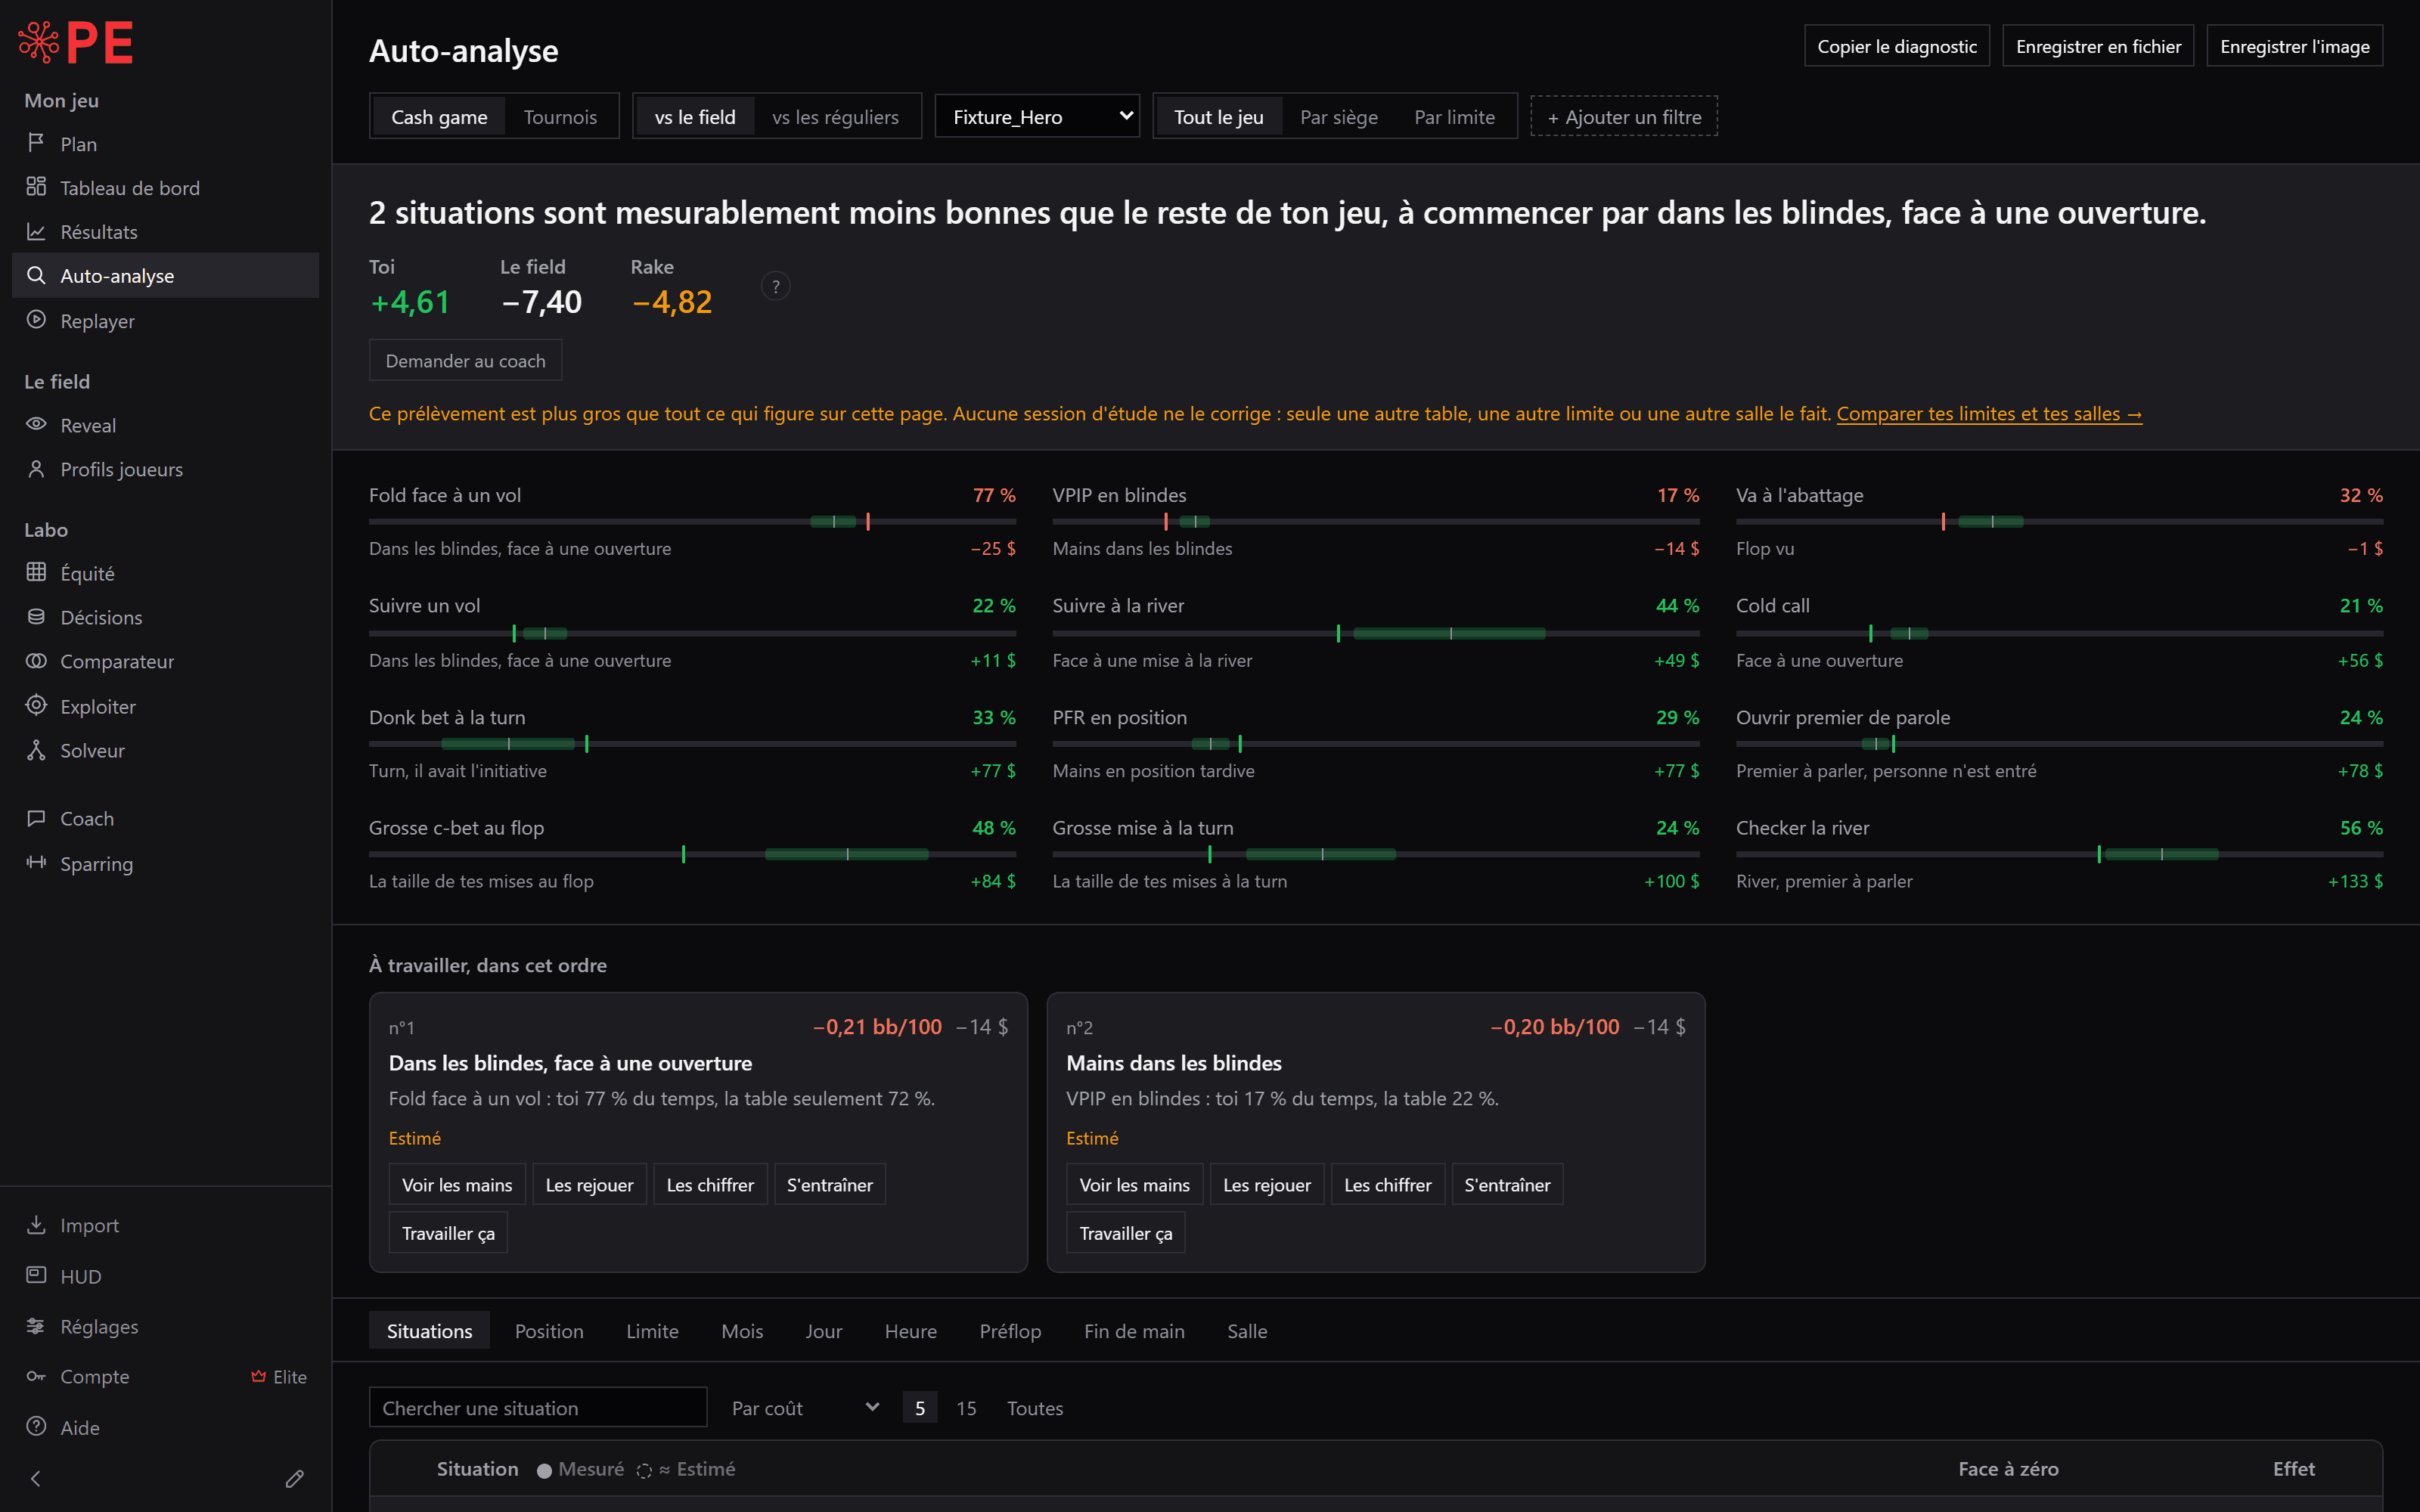Open Tableau de bord grid icon
2420x1512 pixels.
click(x=36, y=187)
